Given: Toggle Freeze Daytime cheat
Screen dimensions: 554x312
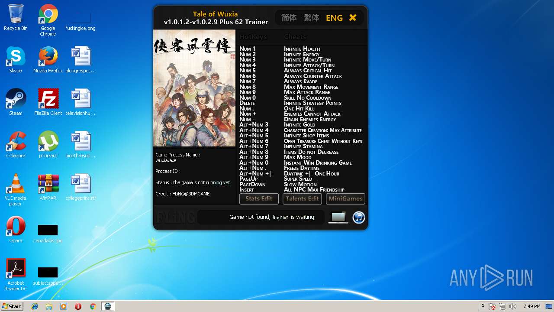Looking at the screenshot, I should (301, 168).
